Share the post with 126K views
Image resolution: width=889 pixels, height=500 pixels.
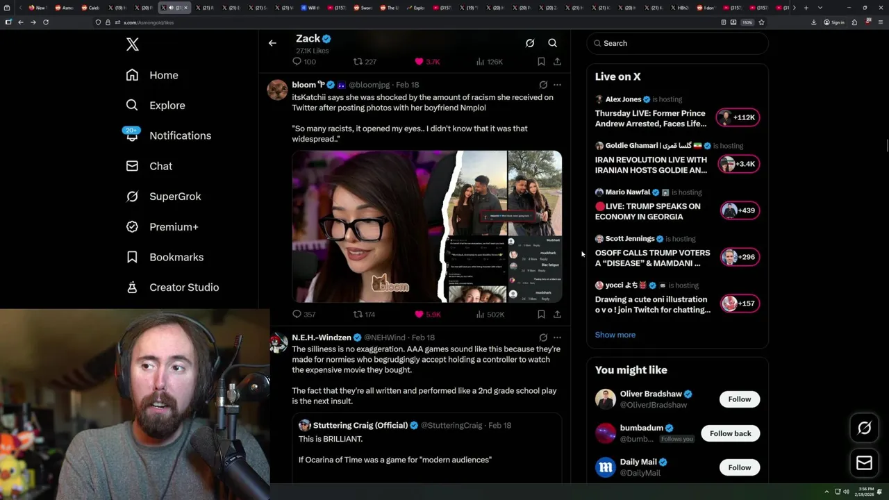point(557,62)
